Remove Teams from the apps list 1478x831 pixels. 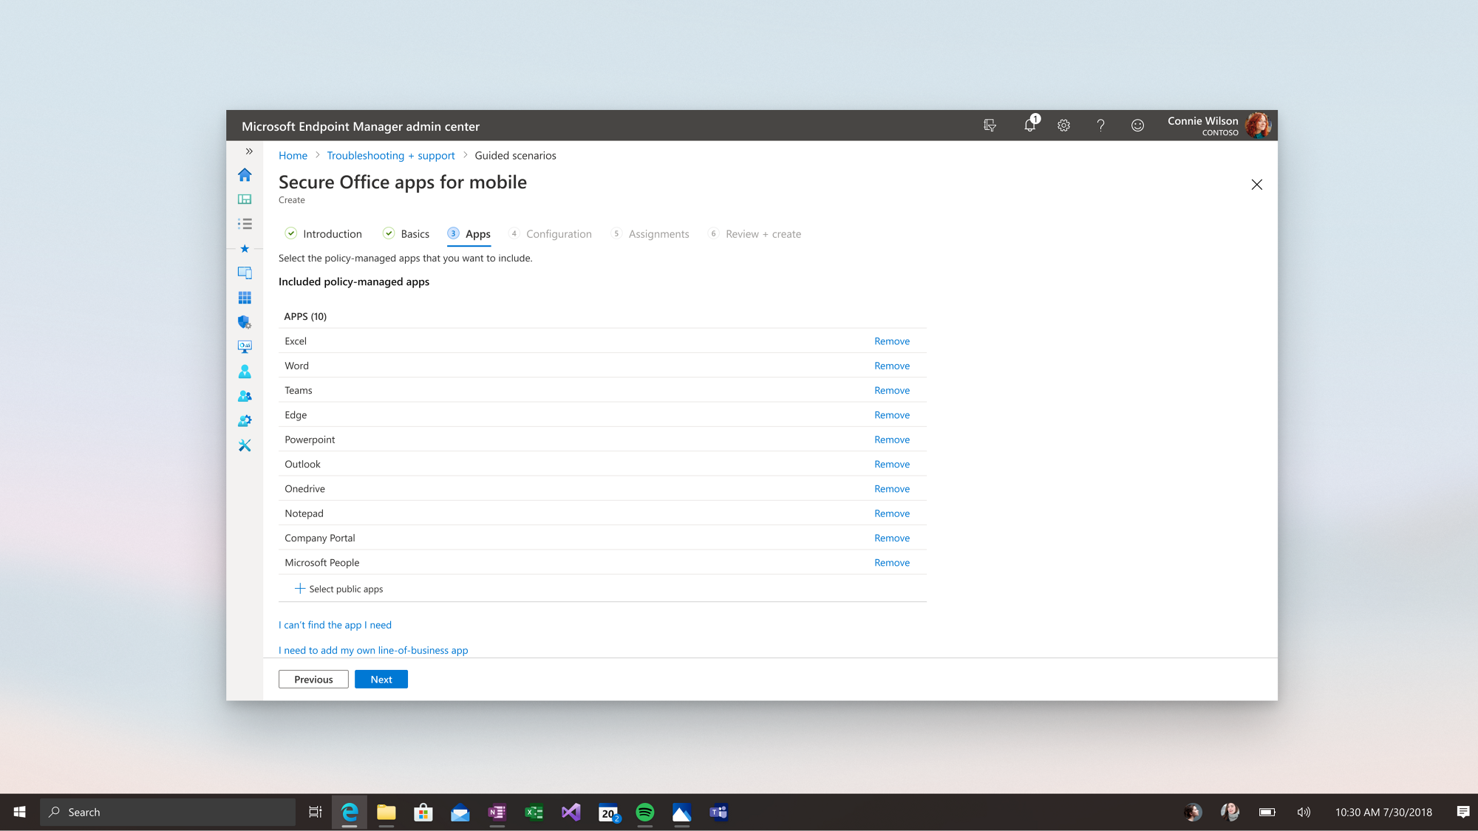(892, 391)
